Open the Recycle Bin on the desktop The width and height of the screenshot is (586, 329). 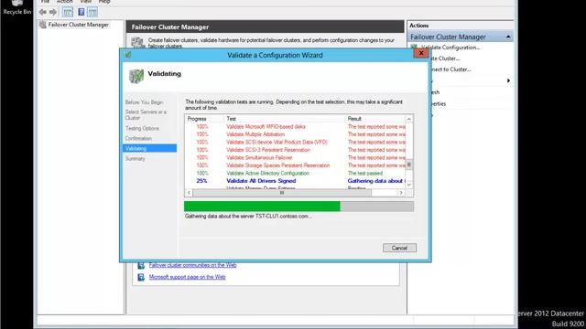point(17,7)
